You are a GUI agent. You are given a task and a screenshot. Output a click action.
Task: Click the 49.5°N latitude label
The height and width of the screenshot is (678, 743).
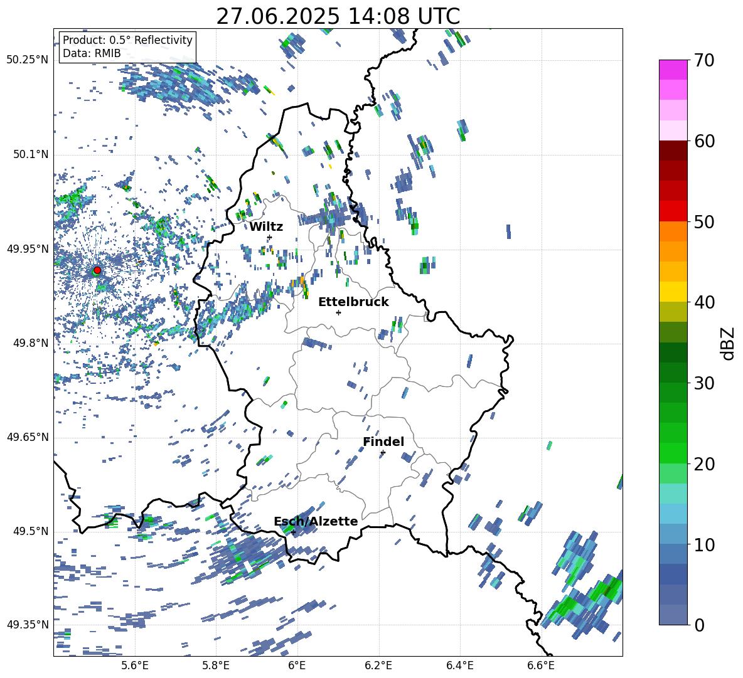[x=31, y=531]
